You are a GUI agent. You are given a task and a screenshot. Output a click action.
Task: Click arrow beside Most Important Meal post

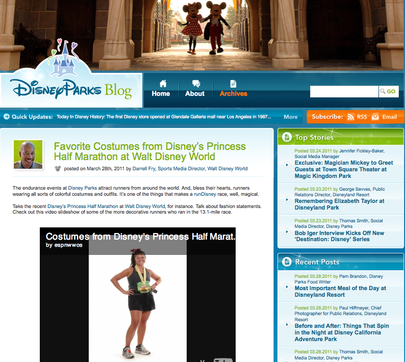pos(287,287)
